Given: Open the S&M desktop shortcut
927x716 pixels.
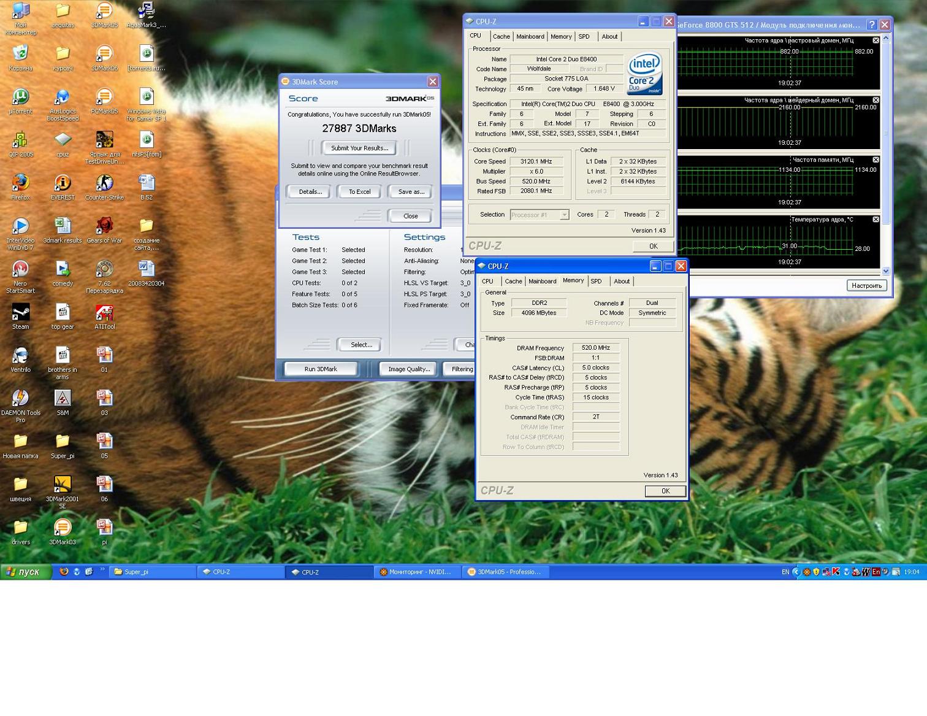Looking at the screenshot, I should pos(62,402).
